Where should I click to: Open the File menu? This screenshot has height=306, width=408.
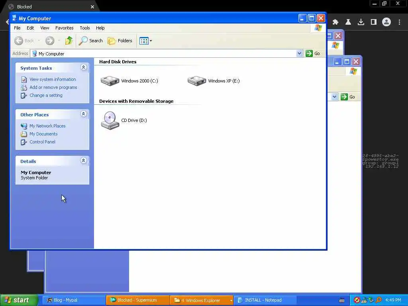click(x=17, y=28)
